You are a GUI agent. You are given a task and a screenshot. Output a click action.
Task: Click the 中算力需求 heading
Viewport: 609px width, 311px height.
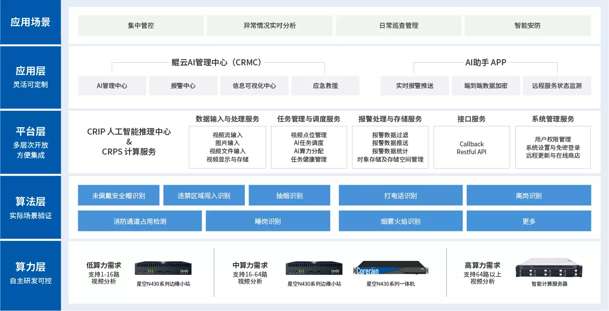click(250, 265)
